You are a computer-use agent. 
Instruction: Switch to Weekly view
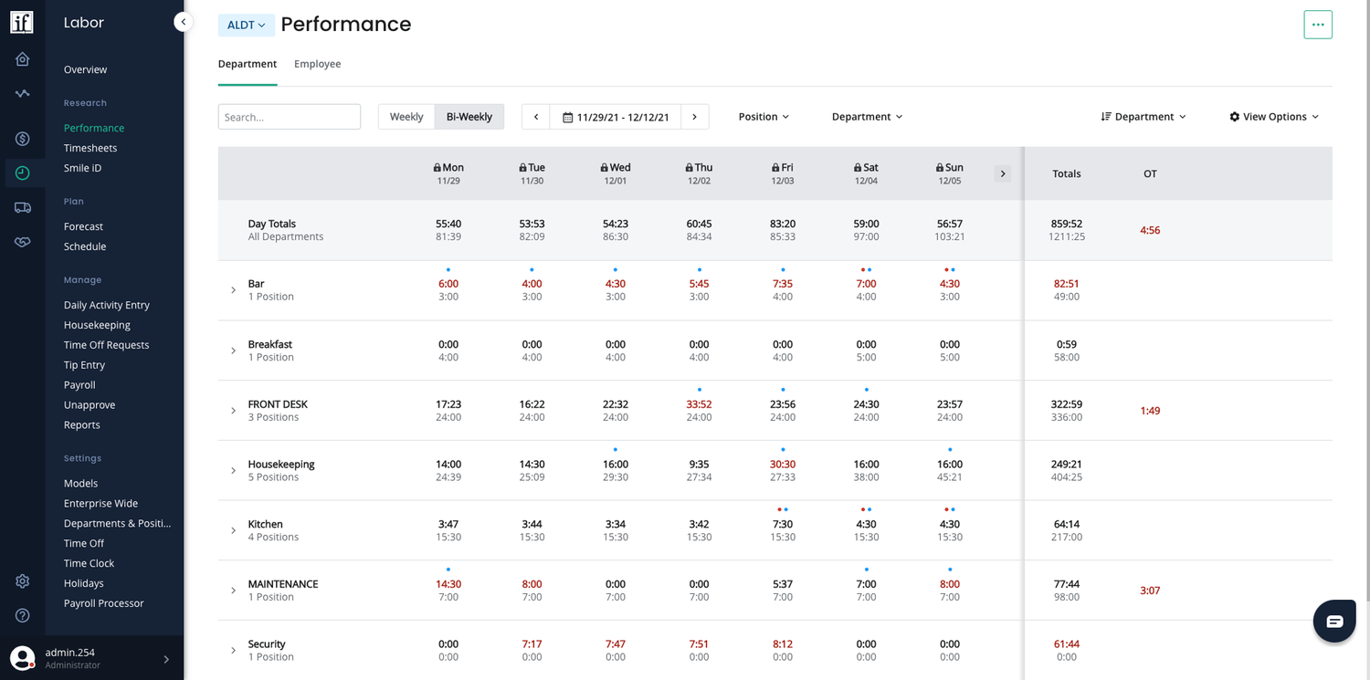pos(406,117)
